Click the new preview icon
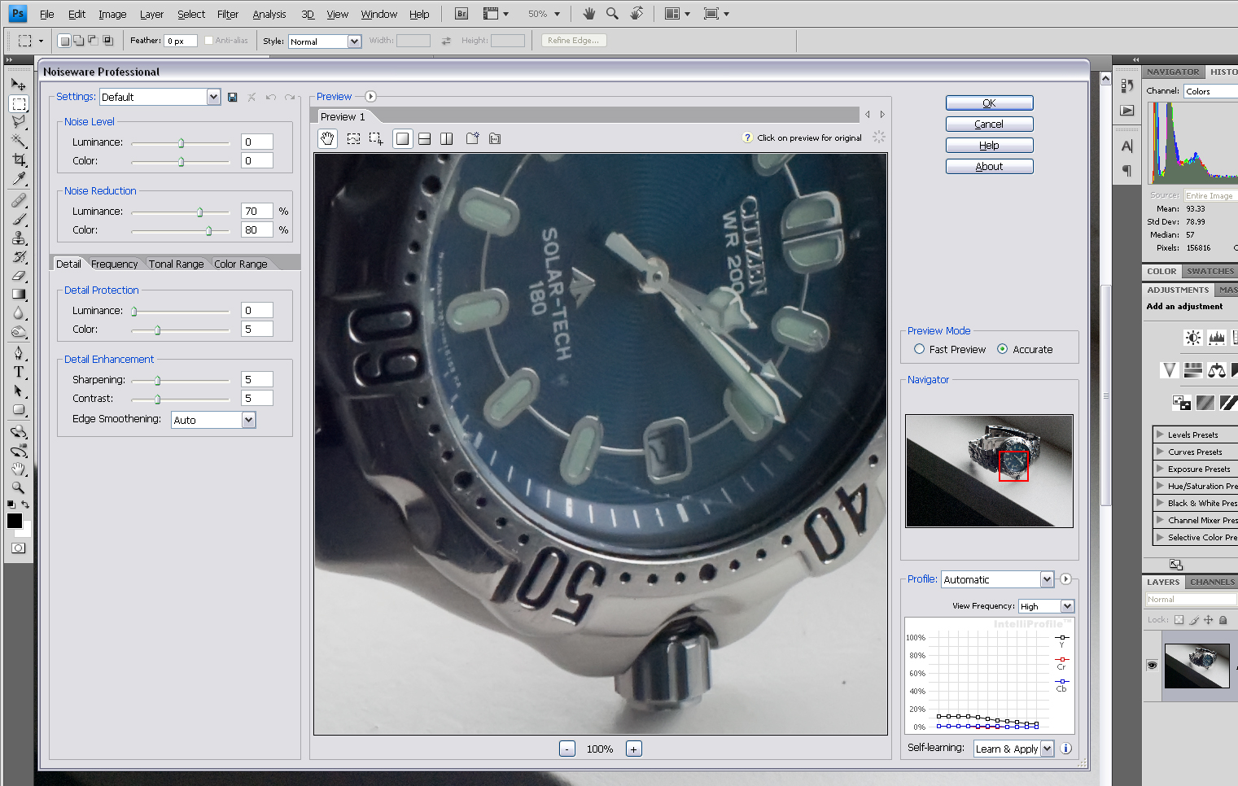 pos(472,138)
